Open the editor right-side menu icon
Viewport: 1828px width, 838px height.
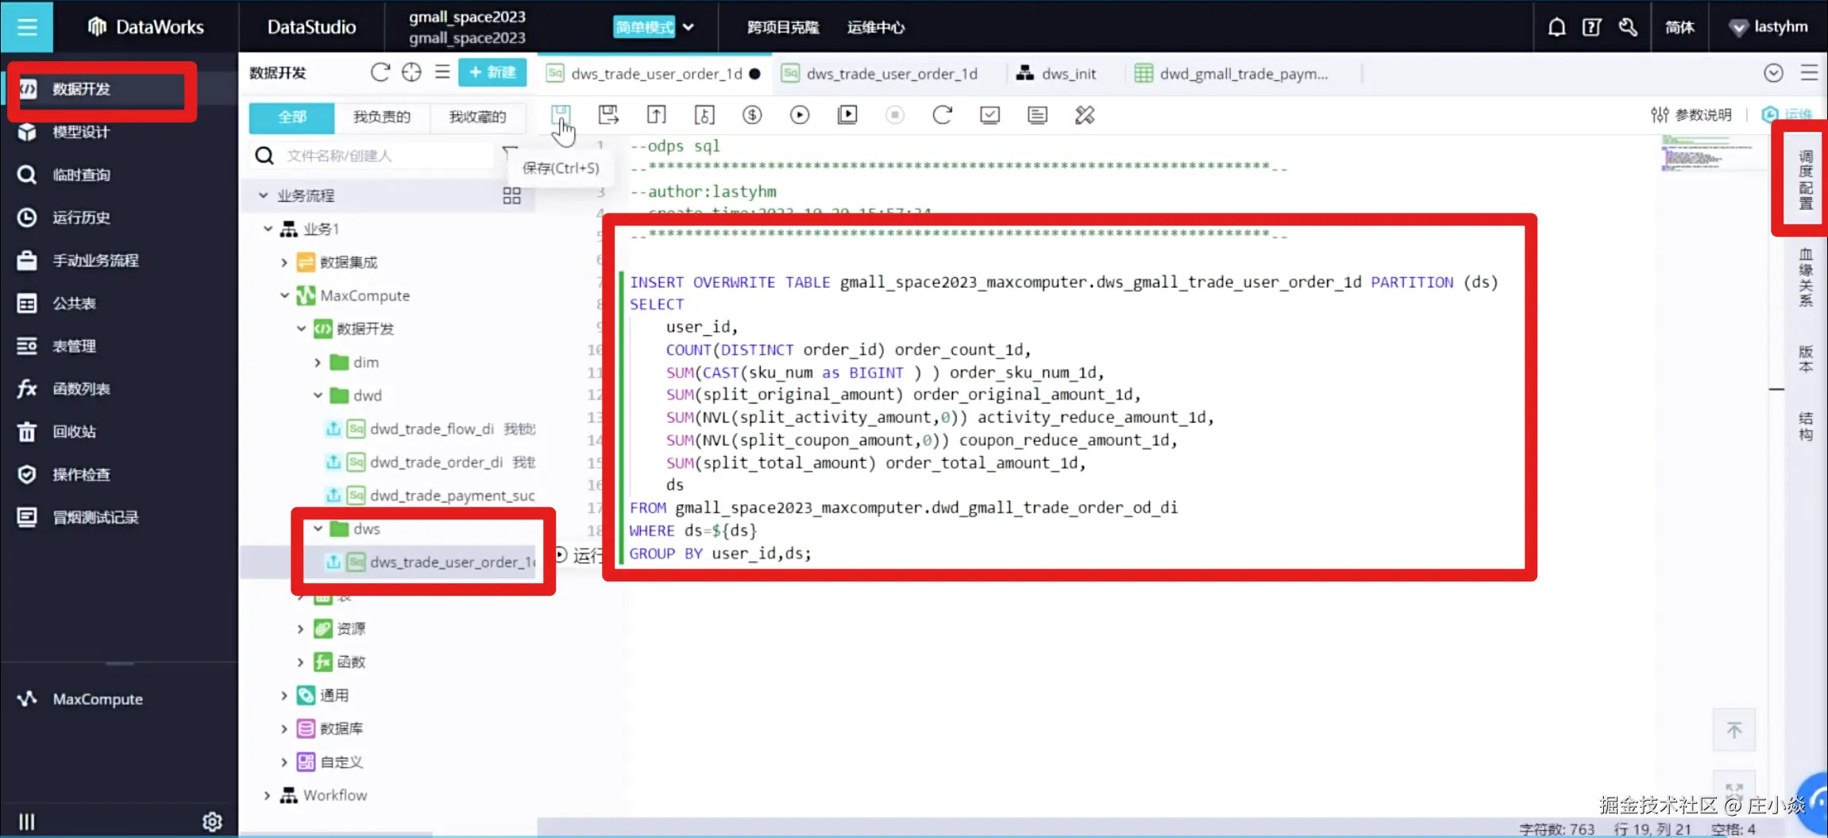1809,73
